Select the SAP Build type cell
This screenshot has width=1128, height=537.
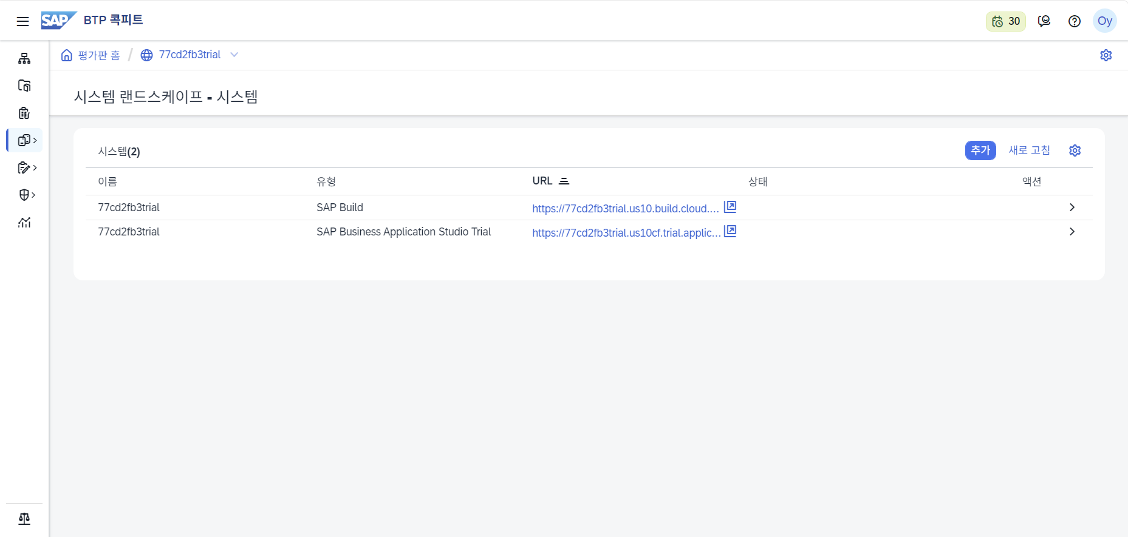tap(340, 208)
